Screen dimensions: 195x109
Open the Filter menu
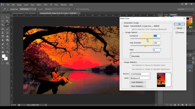pos(45,5)
